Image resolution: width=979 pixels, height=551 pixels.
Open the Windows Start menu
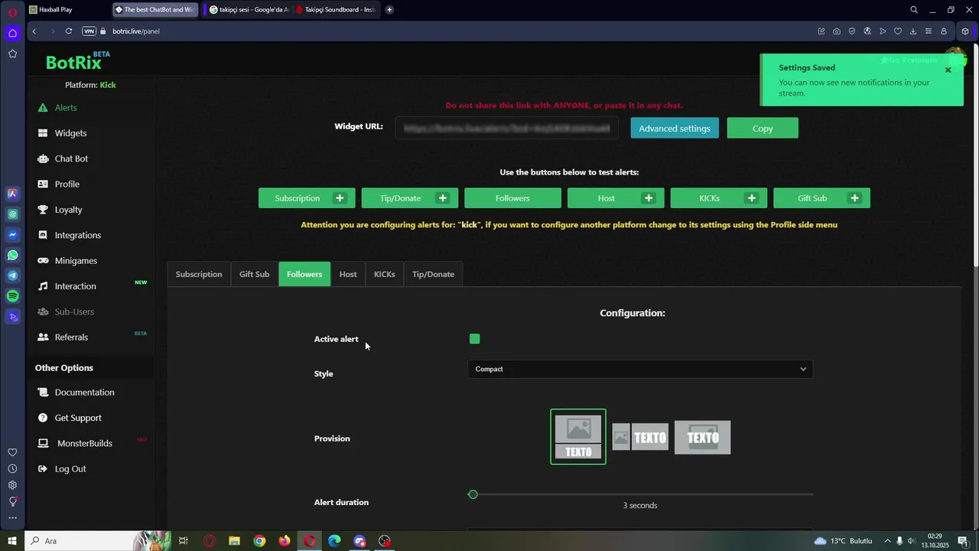pos(12,541)
